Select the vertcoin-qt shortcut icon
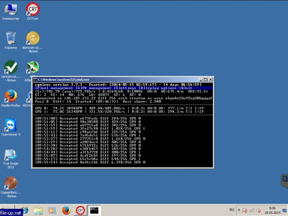 click(x=11, y=71)
